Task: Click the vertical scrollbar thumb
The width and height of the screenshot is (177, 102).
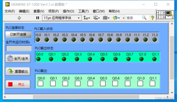Action: pos(172,58)
